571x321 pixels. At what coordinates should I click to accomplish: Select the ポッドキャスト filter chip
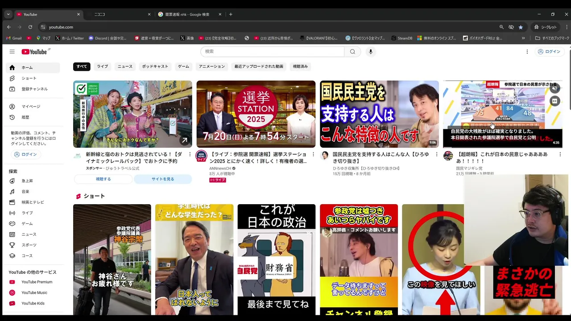pyautogui.click(x=155, y=66)
